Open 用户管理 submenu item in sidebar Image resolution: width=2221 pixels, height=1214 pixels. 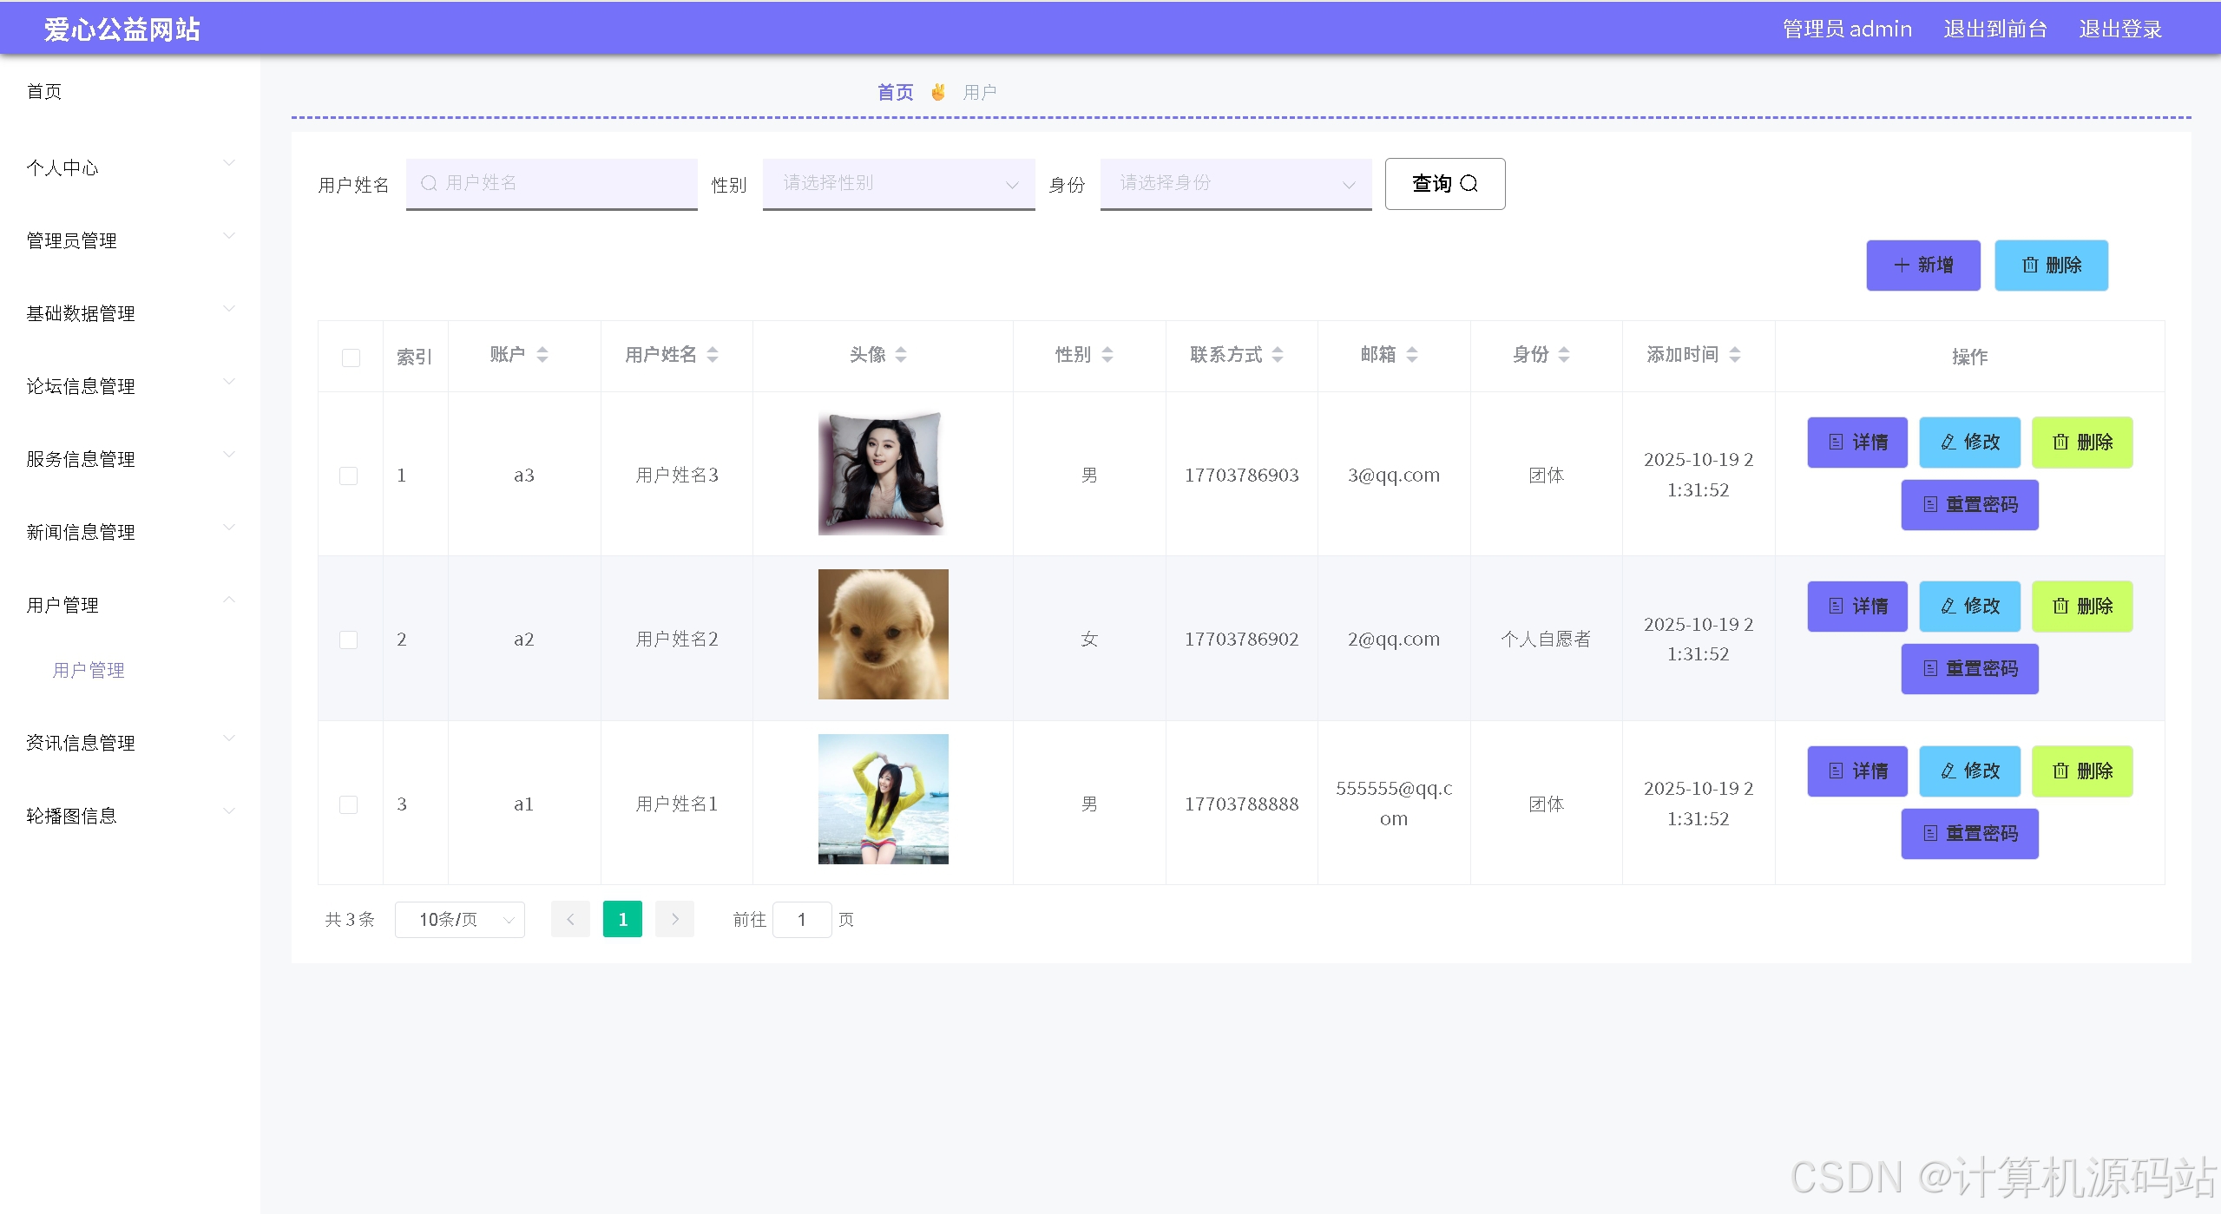click(89, 670)
